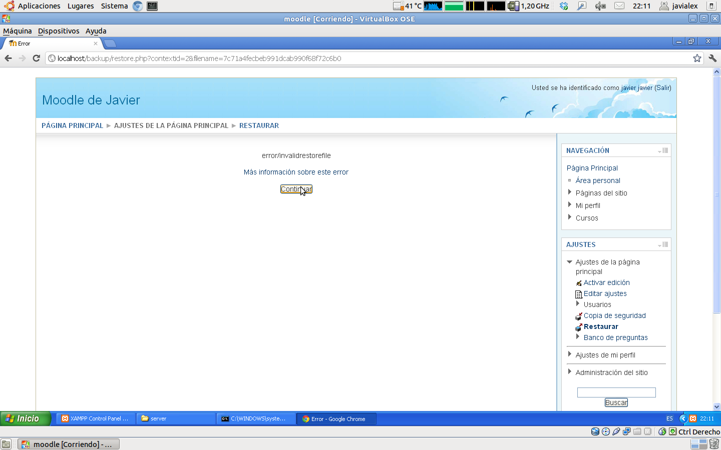Expand Páginas del sitio tree node

570,192
